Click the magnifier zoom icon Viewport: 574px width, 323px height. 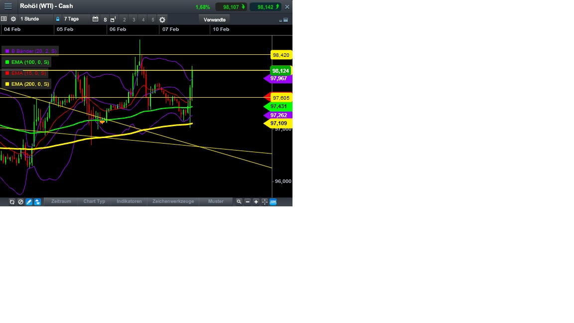(239, 201)
